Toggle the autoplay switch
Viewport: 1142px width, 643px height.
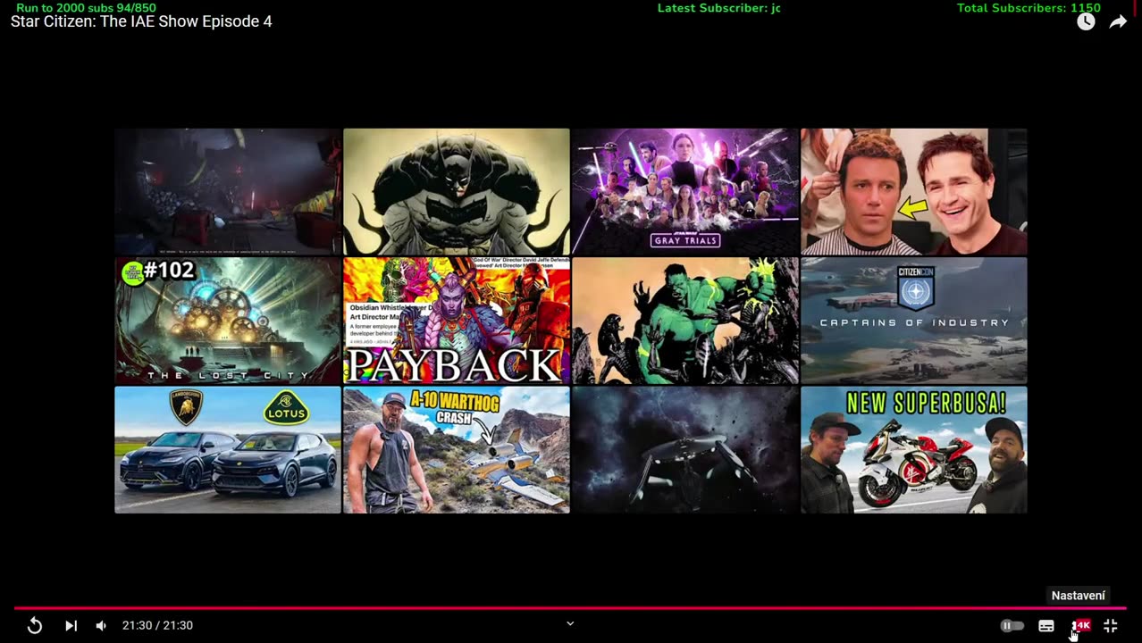pos(1012,626)
